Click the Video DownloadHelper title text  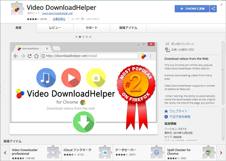[61, 8]
